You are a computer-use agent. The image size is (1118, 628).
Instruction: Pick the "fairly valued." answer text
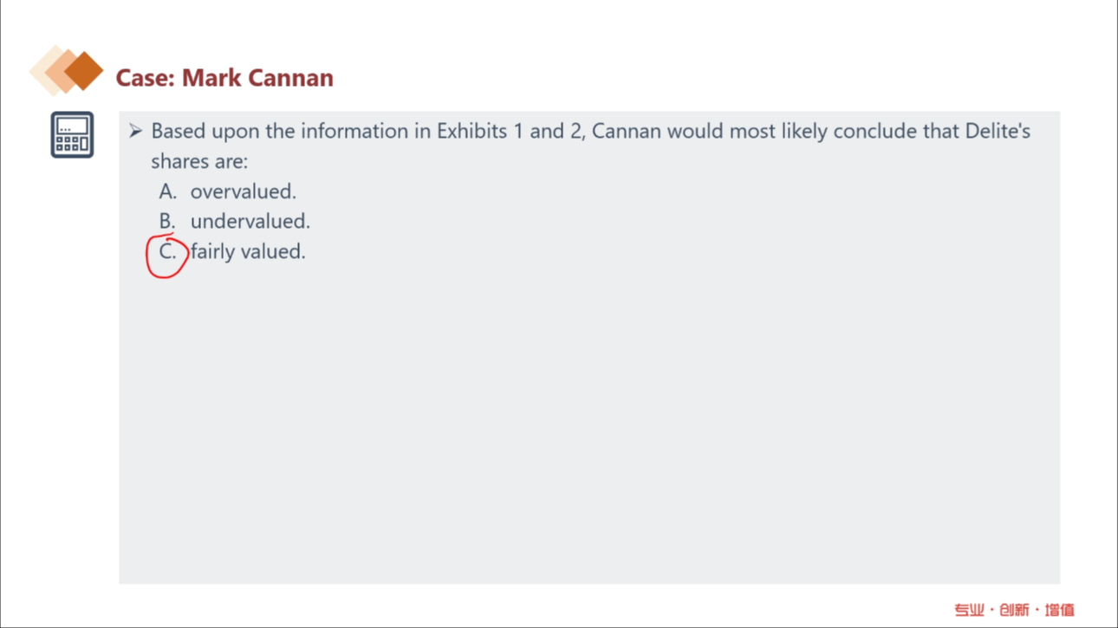[248, 252]
